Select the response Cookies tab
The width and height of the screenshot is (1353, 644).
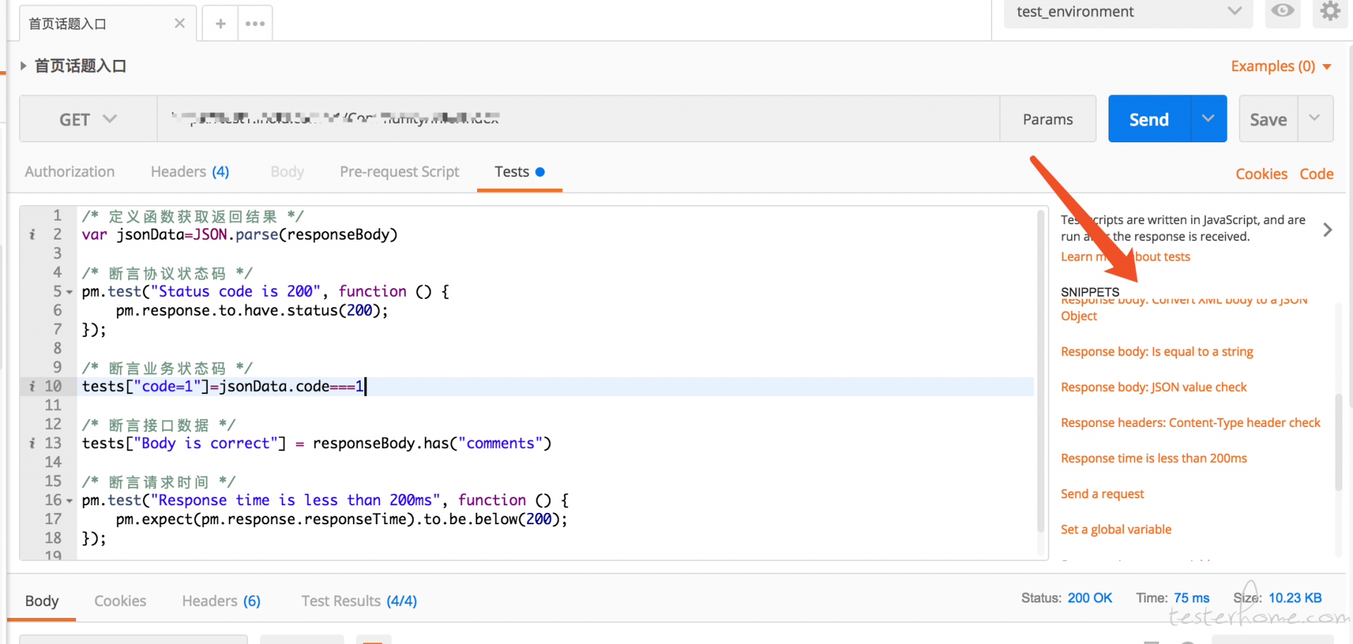coord(121,601)
